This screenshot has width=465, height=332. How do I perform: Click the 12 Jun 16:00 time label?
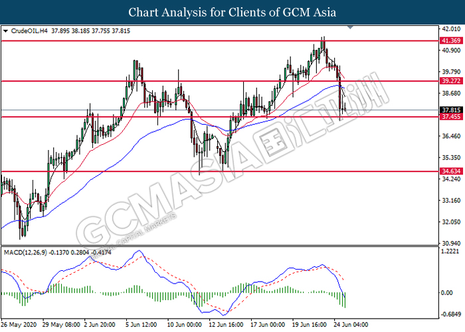click(x=226, y=325)
